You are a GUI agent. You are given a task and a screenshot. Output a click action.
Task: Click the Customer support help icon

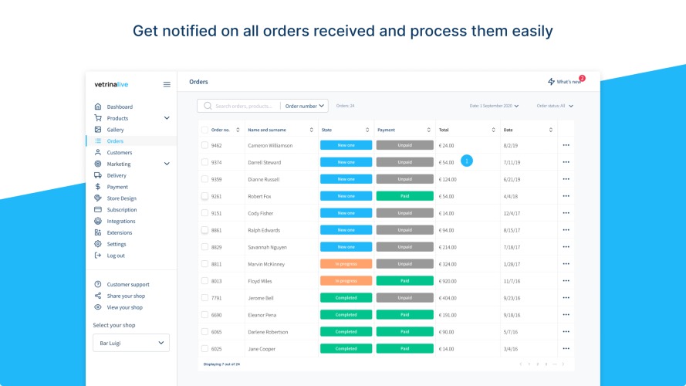point(98,284)
